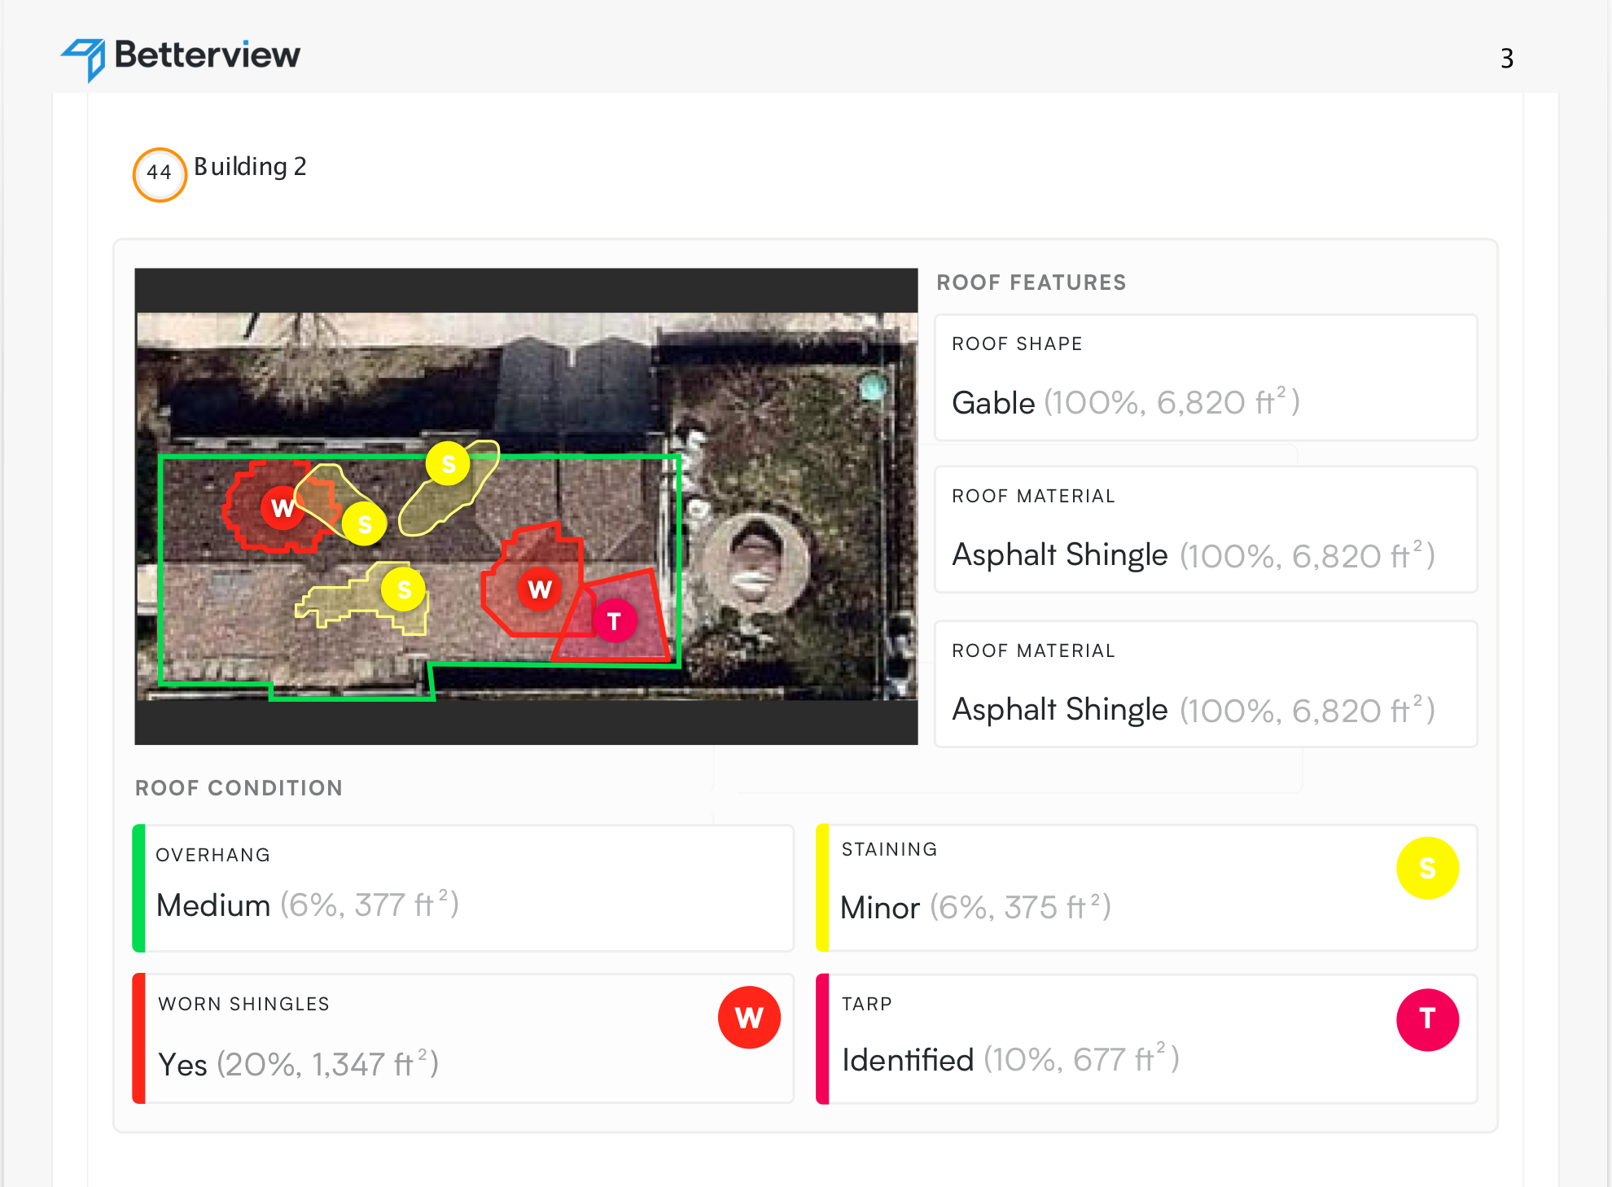This screenshot has width=1612, height=1187.
Task: Click the lower S staining marker on roof
Action: pyautogui.click(x=404, y=589)
